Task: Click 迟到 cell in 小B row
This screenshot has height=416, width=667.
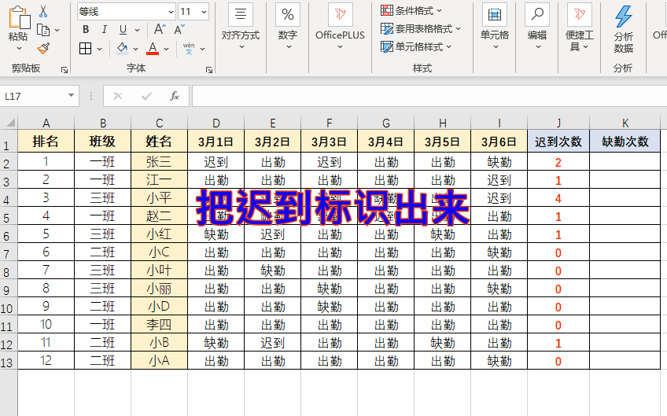Action: [x=273, y=343]
